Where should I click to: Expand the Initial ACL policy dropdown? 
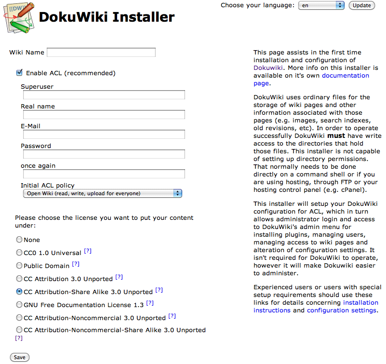[x=102, y=193]
